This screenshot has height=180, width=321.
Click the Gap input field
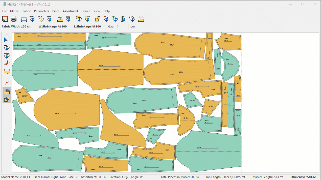[122, 26]
